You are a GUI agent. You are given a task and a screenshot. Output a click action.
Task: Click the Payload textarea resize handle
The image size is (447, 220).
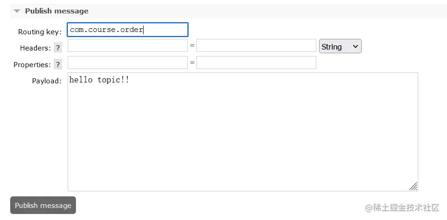click(x=413, y=186)
